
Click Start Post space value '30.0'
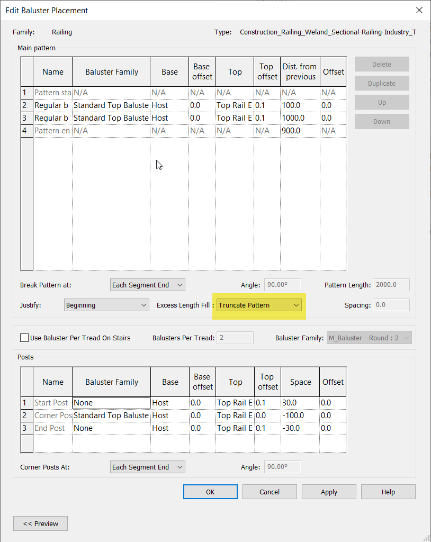(x=300, y=403)
